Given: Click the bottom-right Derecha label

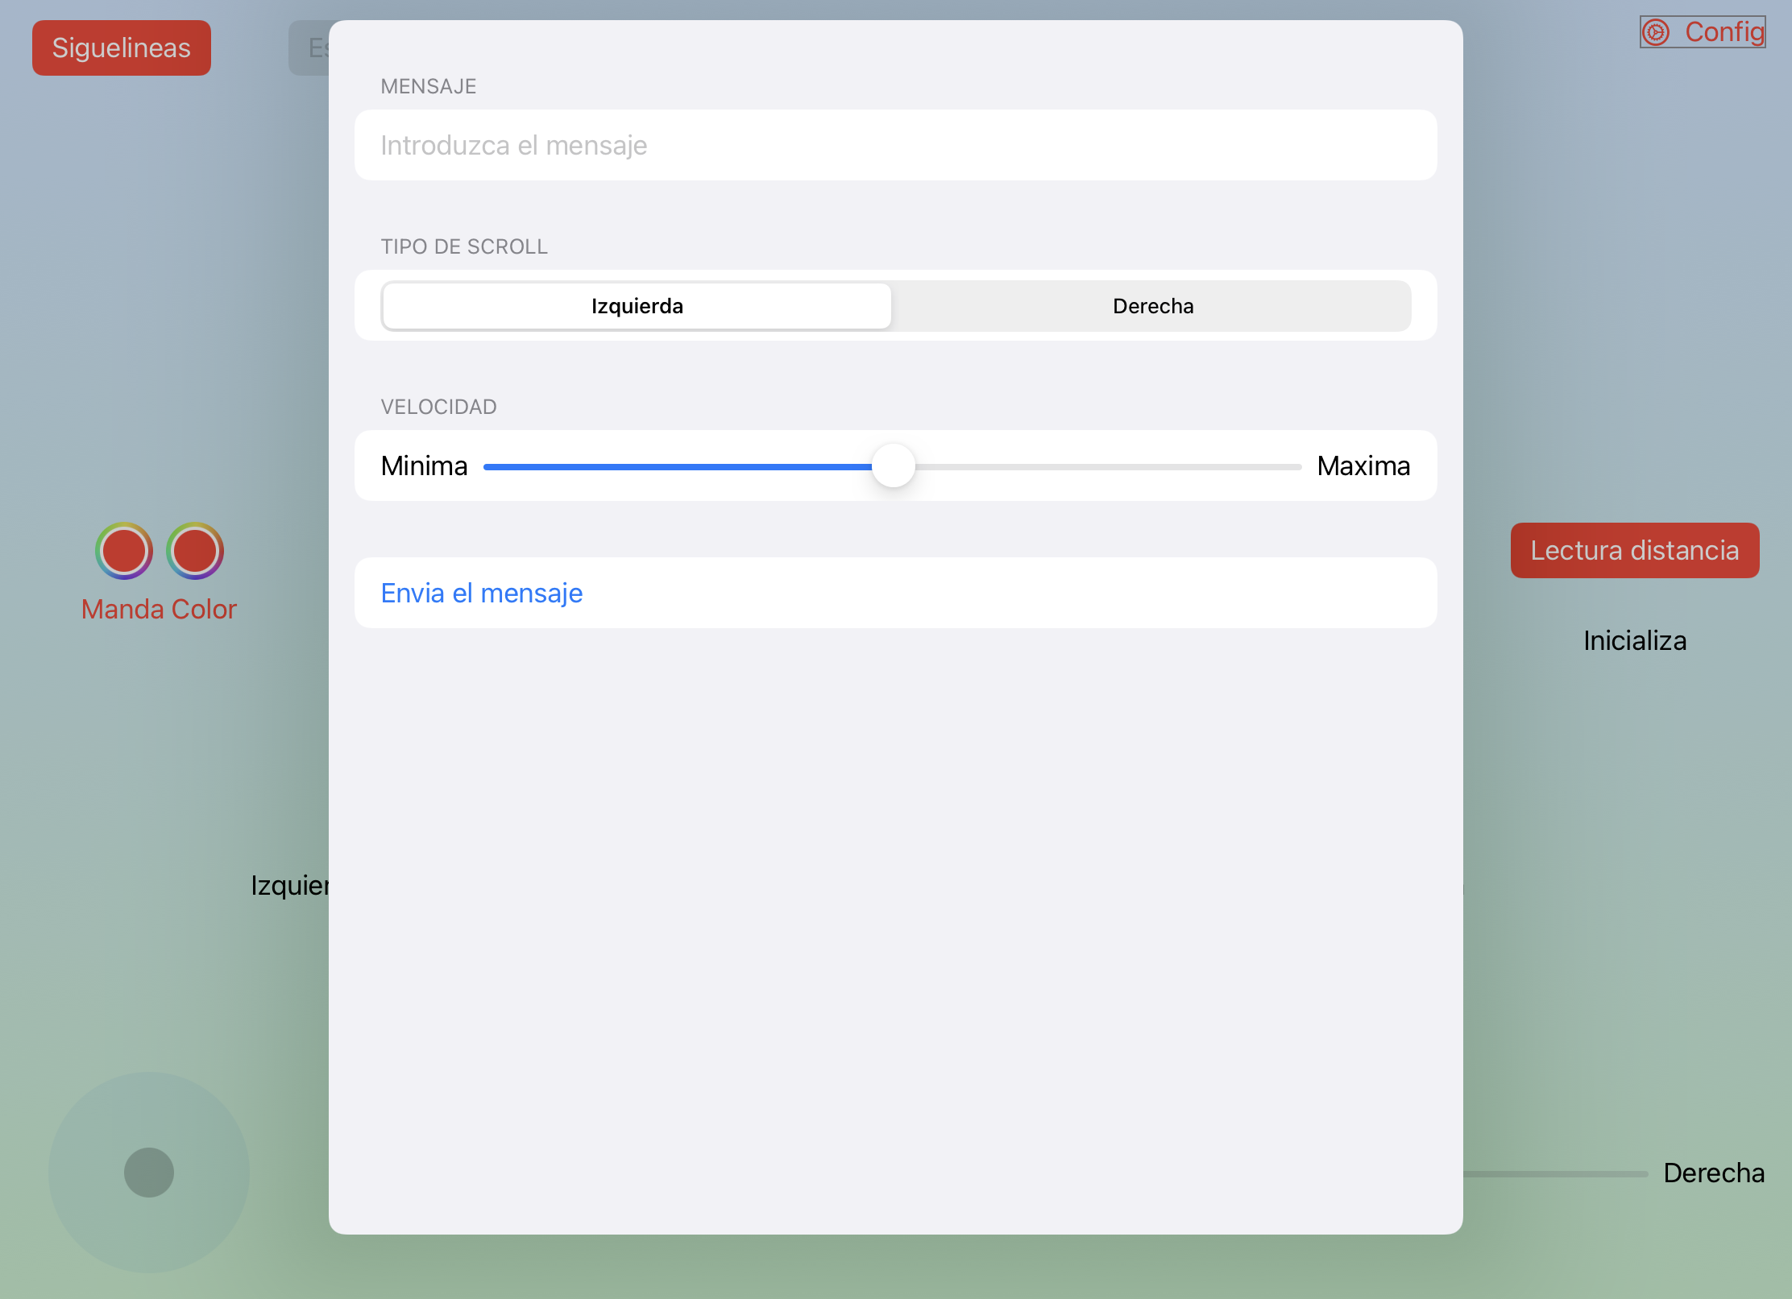Looking at the screenshot, I should (x=1714, y=1173).
